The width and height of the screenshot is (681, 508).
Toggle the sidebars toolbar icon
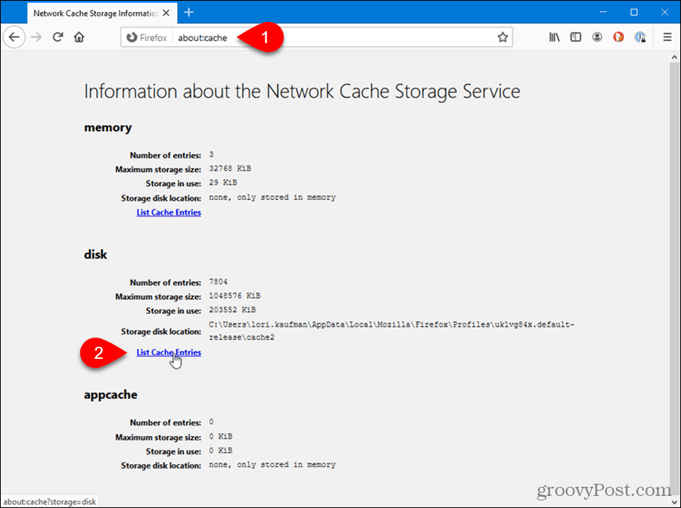click(576, 37)
